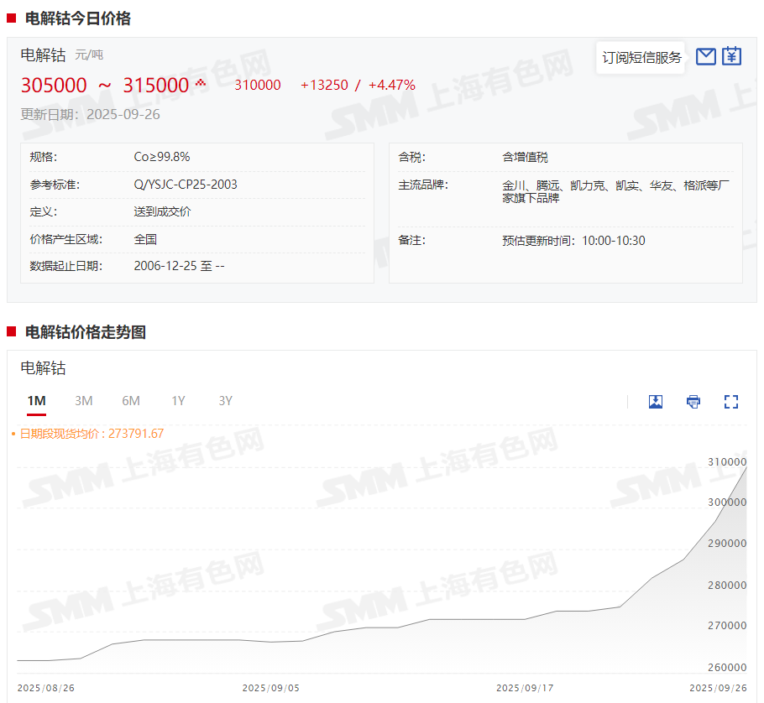
Task: Expand chart to fullscreen view
Action: (731, 402)
